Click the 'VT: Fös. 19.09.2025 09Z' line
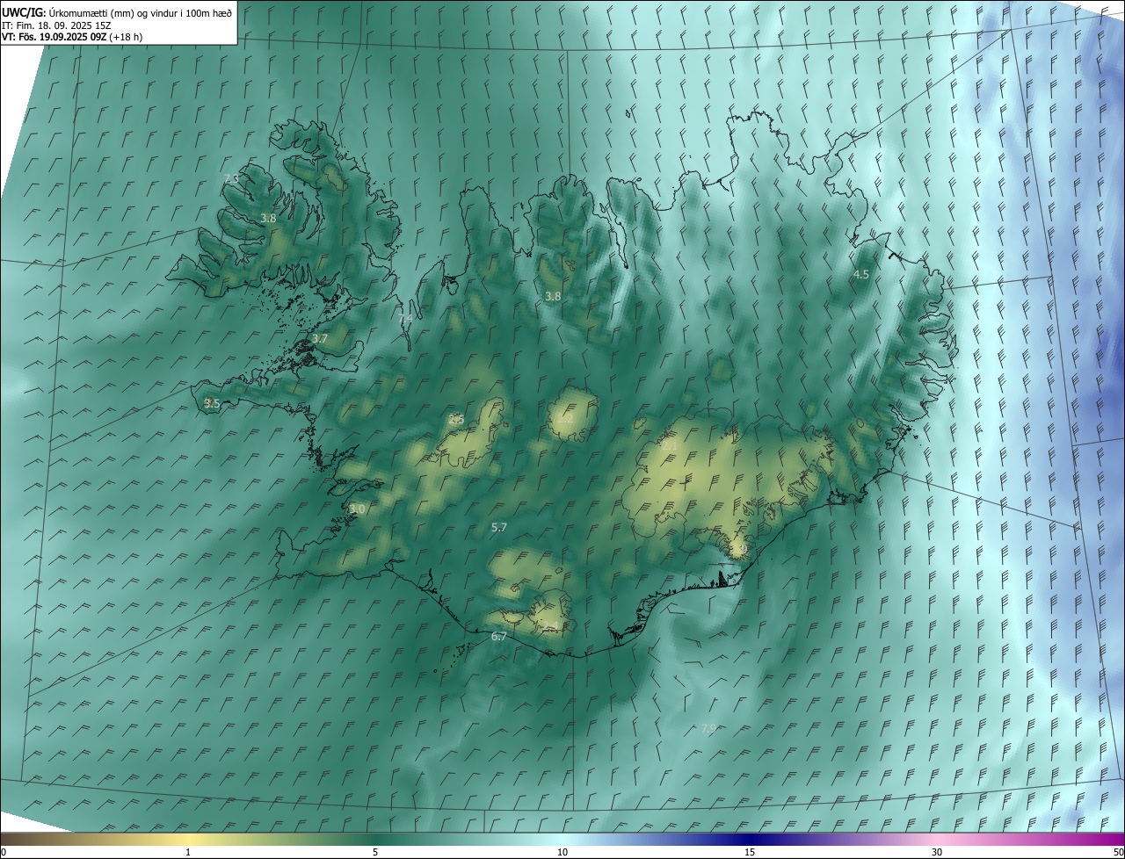This screenshot has height=859, width=1125. click(x=72, y=37)
